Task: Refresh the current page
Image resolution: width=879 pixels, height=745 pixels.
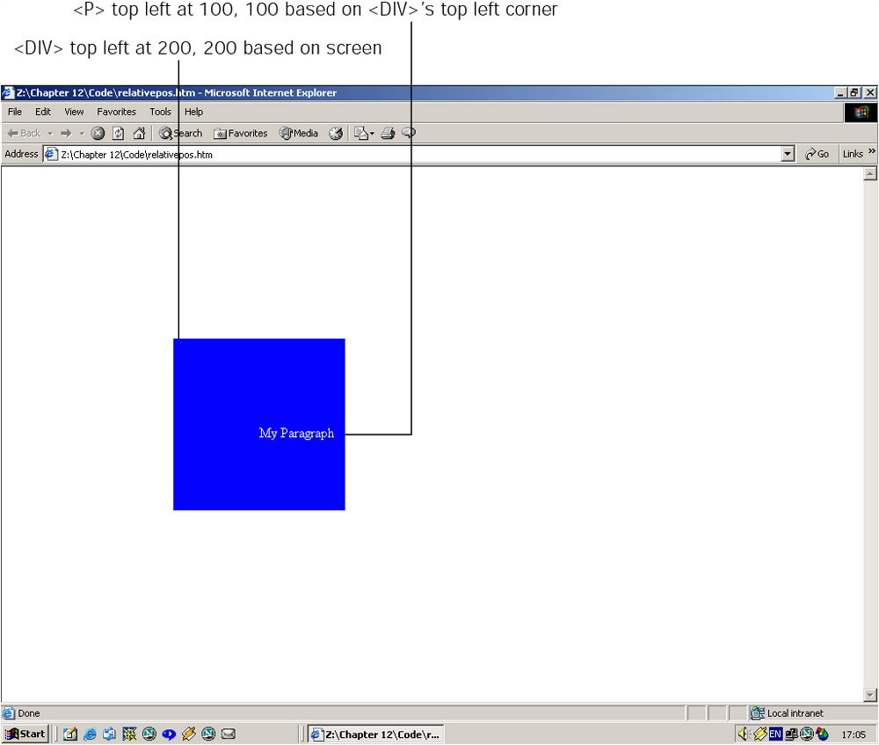Action: point(119,134)
